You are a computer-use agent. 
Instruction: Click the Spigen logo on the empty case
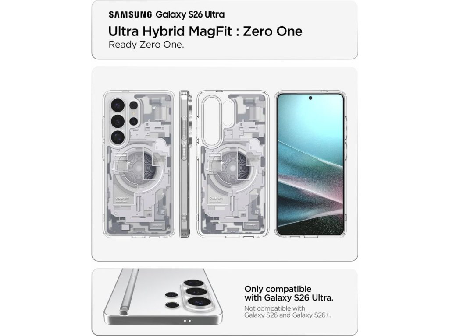point(216,198)
